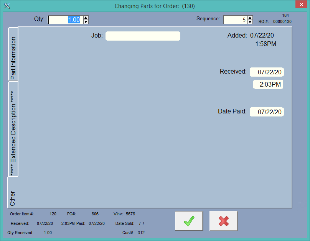Click the Date Paid field

(x=267, y=112)
